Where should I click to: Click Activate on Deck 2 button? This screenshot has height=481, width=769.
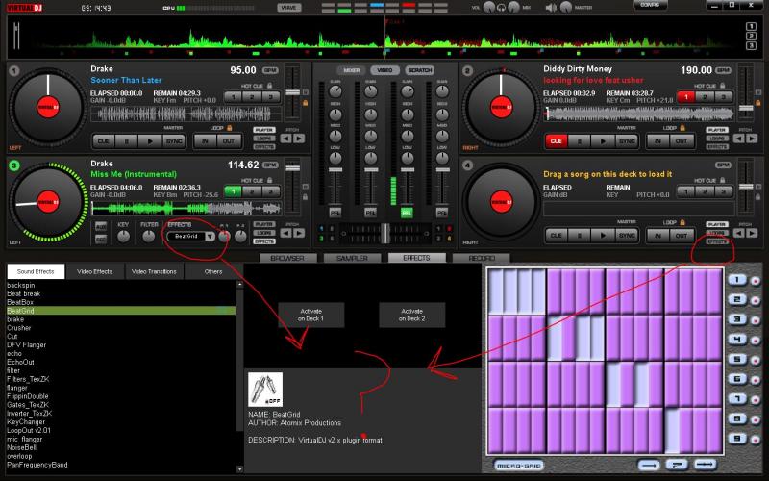411,315
